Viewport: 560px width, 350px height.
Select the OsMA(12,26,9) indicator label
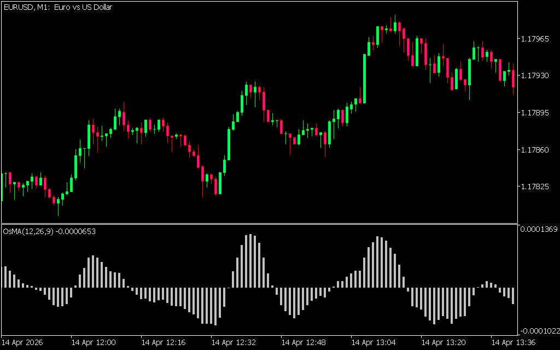point(49,231)
